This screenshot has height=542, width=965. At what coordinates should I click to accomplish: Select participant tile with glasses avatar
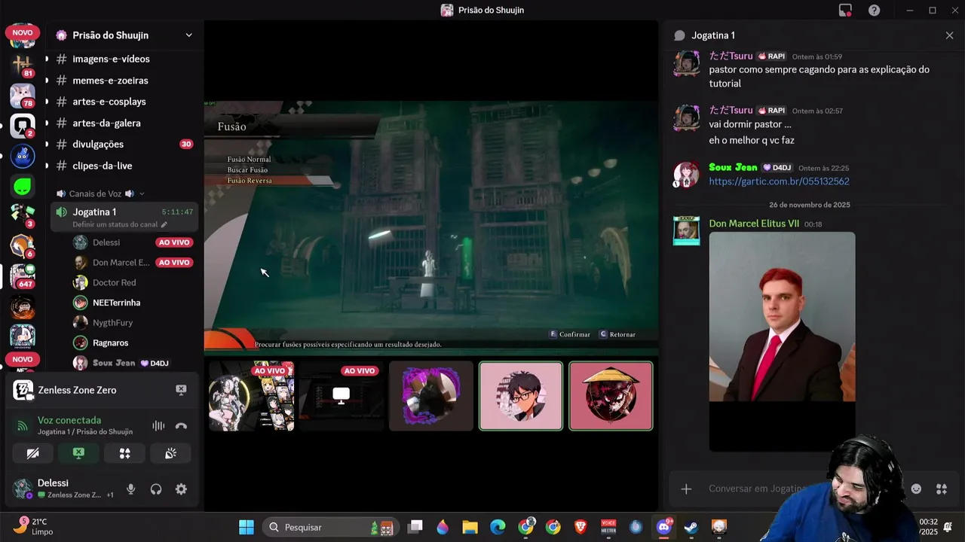tap(521, 396)
